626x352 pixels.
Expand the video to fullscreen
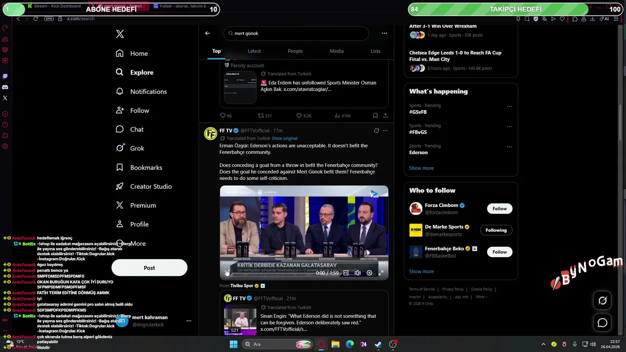(381, 273)
